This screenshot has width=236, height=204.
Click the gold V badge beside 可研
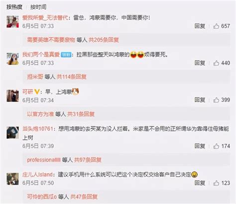pyautogui.click(x=37, y=91)
